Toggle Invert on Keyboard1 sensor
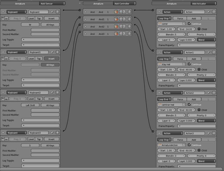 [x=52, y=59]
